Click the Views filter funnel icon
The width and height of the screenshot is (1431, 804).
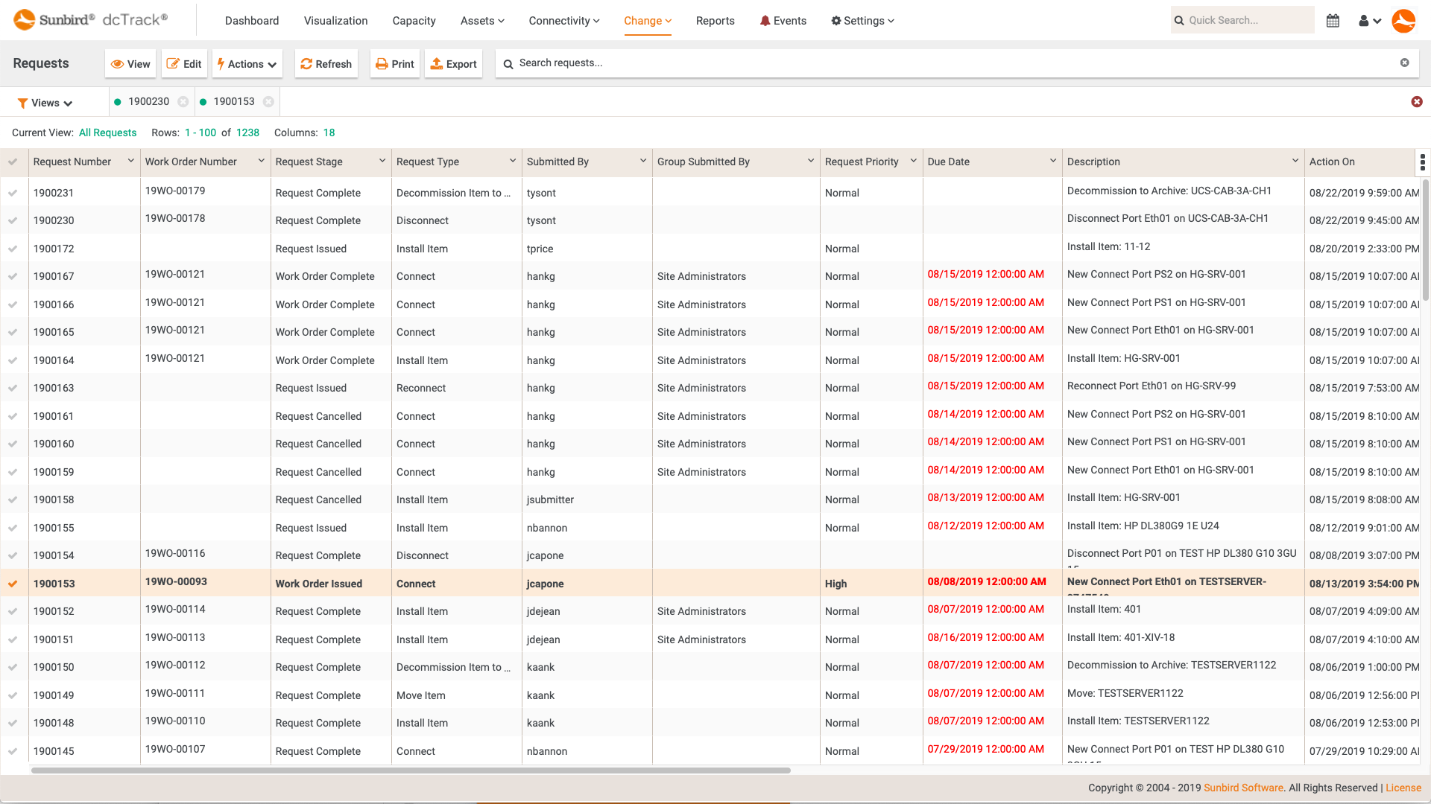tap(22, 102)
